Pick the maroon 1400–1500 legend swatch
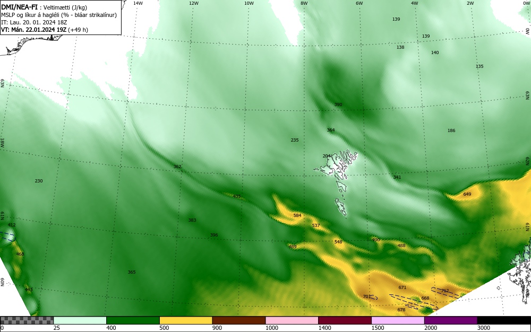The height and width of the screenshot is (332, 531). tap(345, 320)
